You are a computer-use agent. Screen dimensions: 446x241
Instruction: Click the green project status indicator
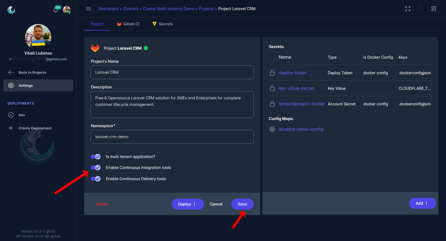click(146, 48)
